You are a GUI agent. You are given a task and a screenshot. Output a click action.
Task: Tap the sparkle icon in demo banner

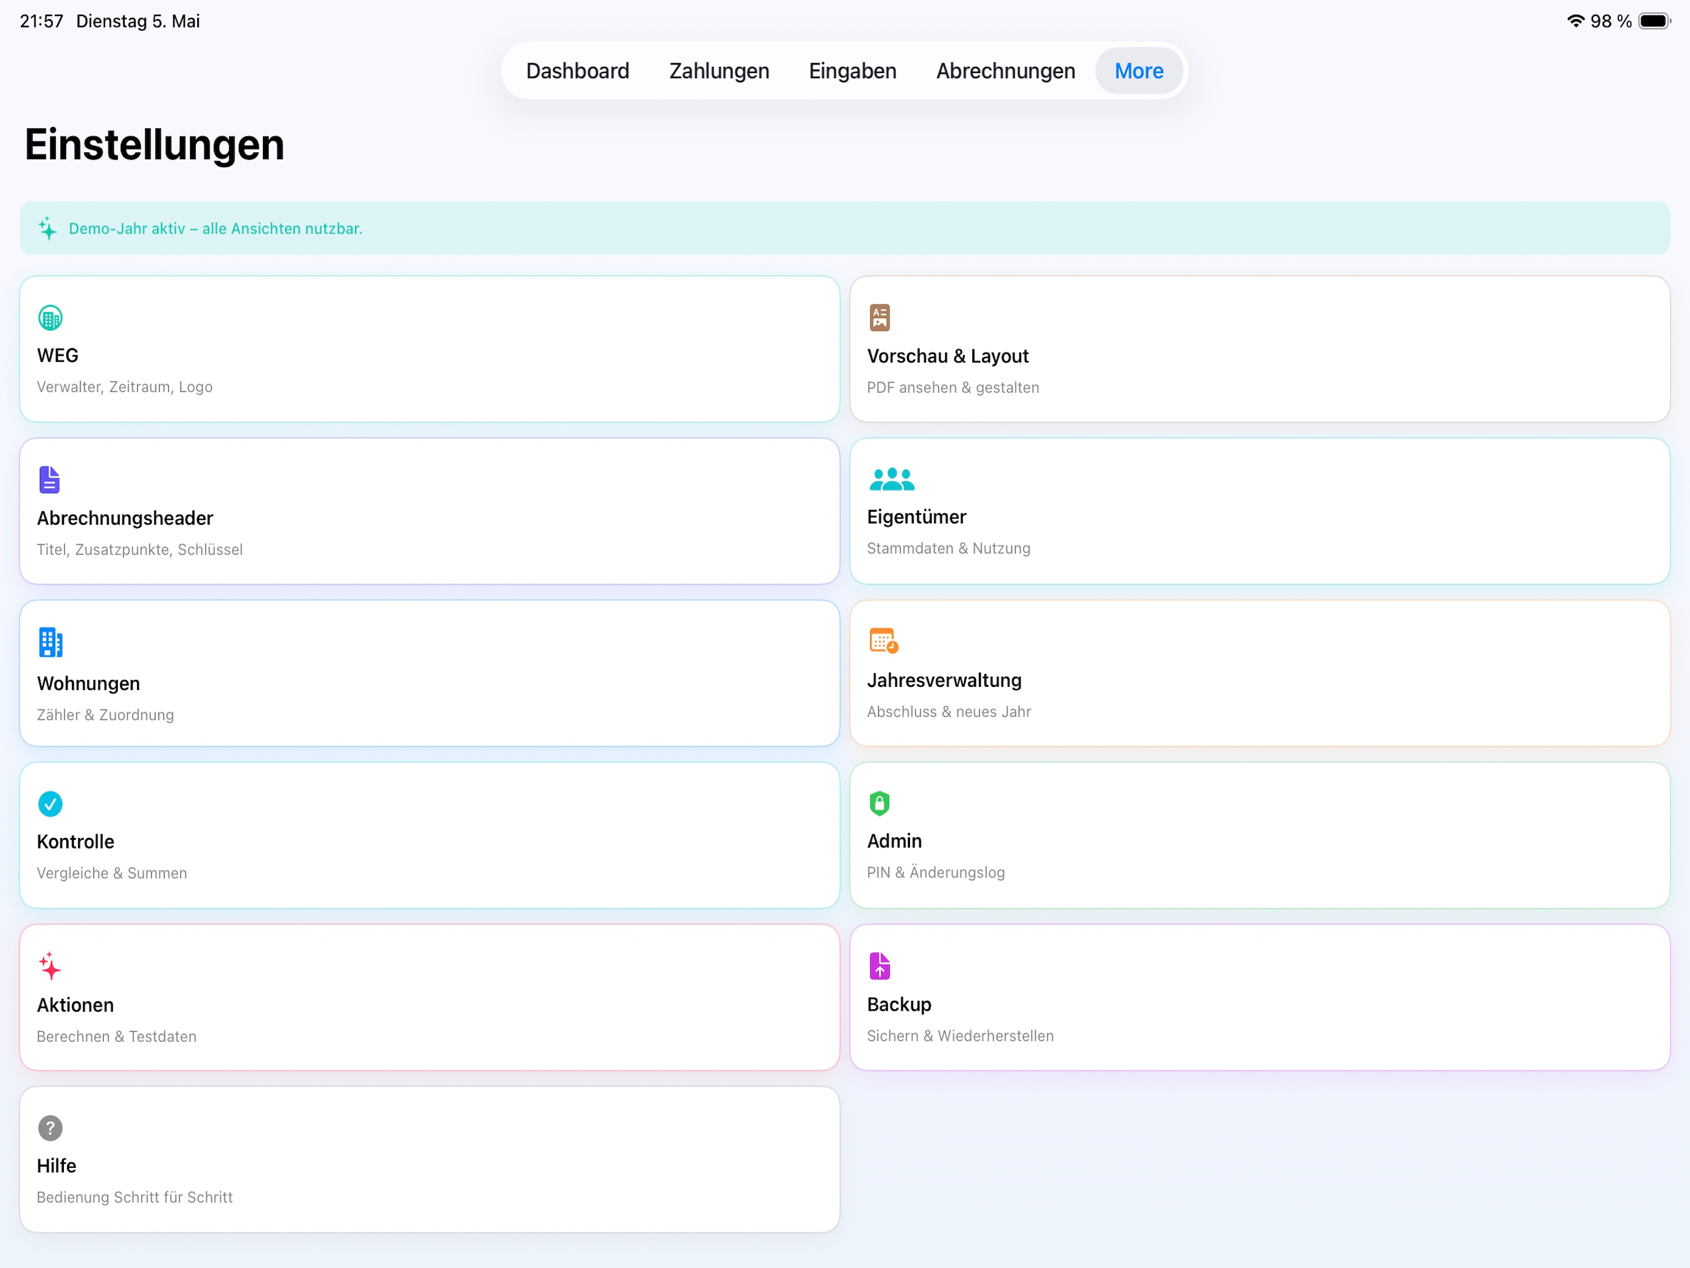click(47, 228)
